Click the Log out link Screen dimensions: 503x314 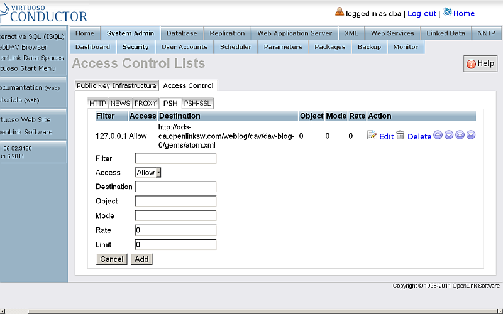tap(421, 13)
